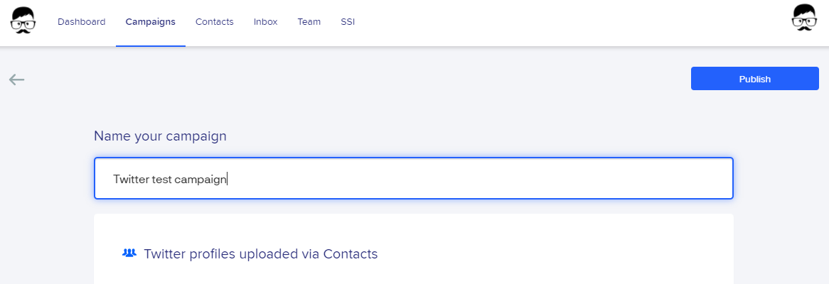
Task: Click the mustache logo at top left
Action: tap(23, 21)
